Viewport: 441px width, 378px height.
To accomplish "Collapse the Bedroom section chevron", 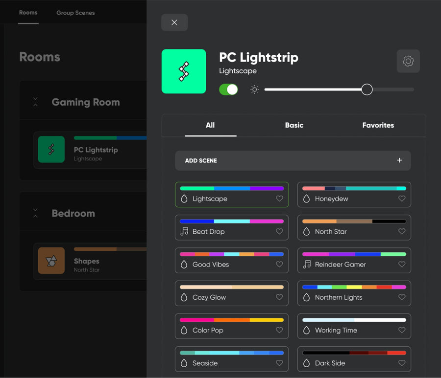I will coord(35,213).
